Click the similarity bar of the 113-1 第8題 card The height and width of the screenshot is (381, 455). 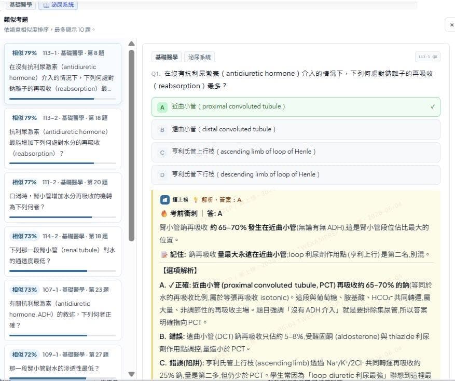coord(63,99)
